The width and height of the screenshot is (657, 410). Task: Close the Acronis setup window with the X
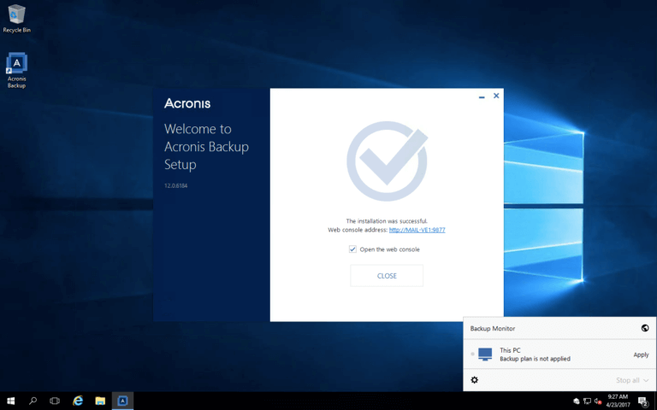pyautogui.click(x=496, y=96)
